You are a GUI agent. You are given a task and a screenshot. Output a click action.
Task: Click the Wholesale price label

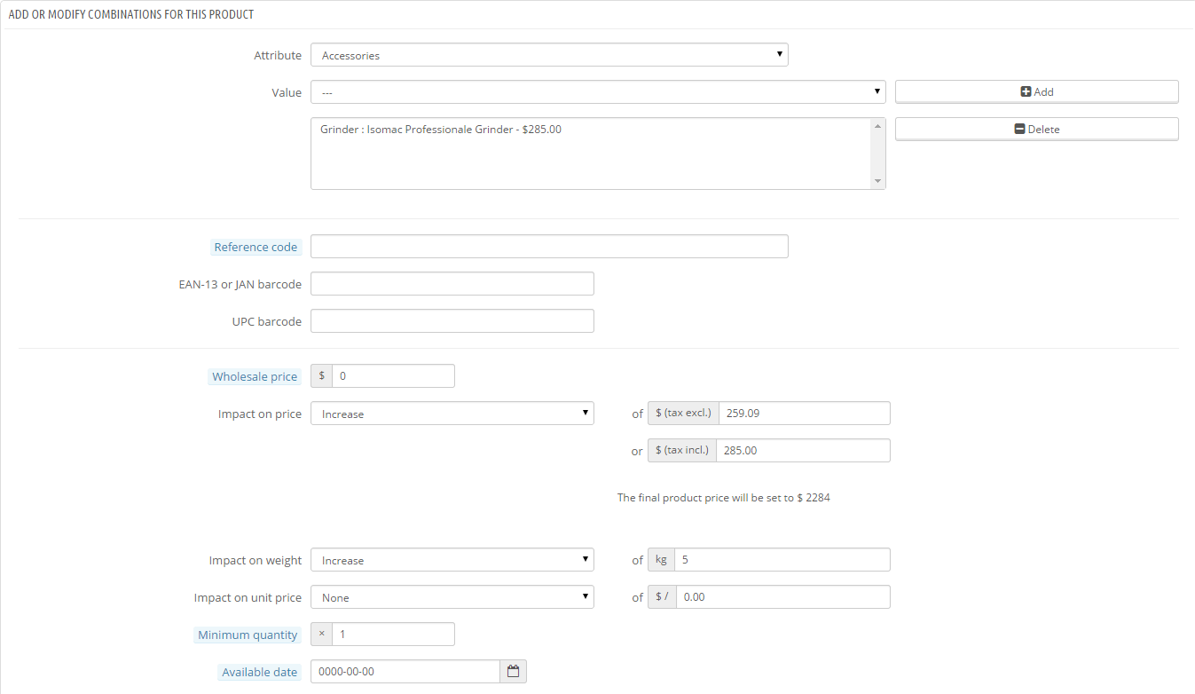coord(255,377)
